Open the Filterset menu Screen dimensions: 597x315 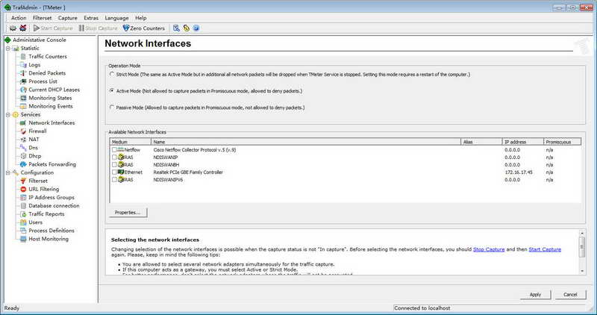click(x=42, y=18)
